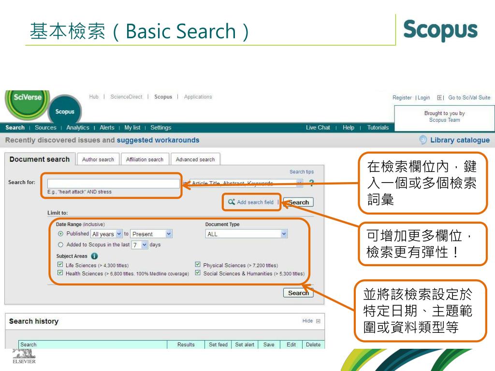Image resolution: width=495 pixels, height=371 pixels.
Task: Click the Edit column header
Action: point(291,344)
